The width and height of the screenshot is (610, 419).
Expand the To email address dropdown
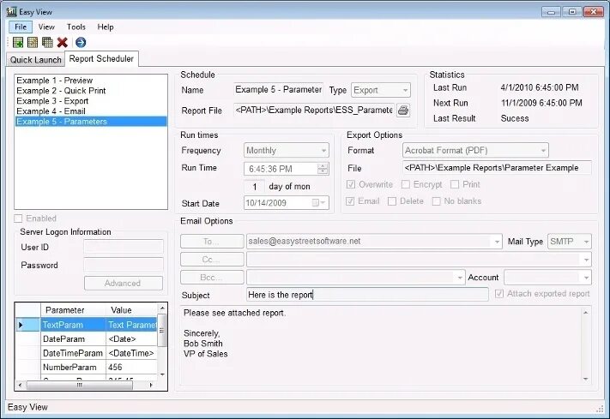coord(497,242)
